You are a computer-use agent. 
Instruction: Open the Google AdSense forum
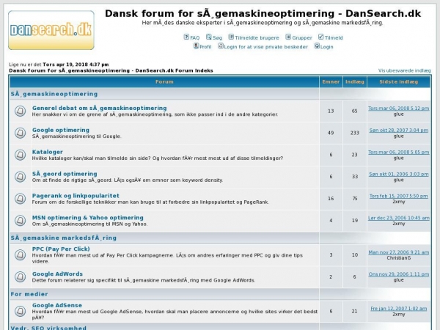pos(57,305)
